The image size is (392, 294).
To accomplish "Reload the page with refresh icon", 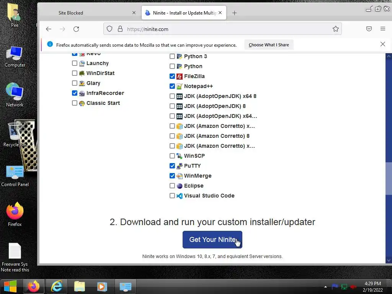I will 76,29.
